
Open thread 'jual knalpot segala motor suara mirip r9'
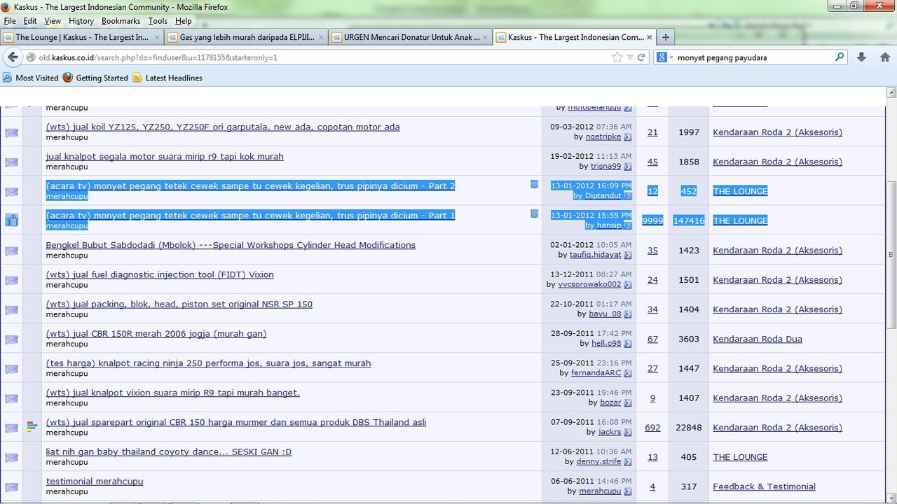click(165, 156)
